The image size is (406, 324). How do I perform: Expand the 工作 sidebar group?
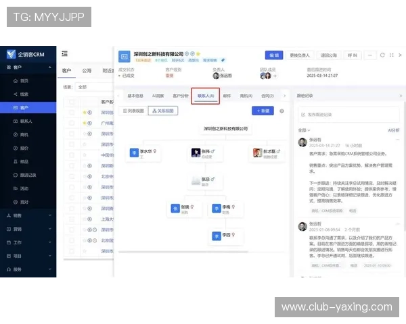coord(49,242)
